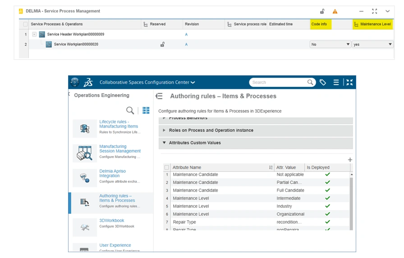Open the tag icon in top bar
The height and width of the screenshot is (258, 404).
pos(323,82)
